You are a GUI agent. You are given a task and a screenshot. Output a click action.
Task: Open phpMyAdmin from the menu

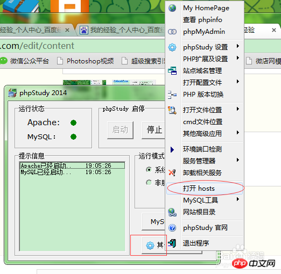[205, 32]
